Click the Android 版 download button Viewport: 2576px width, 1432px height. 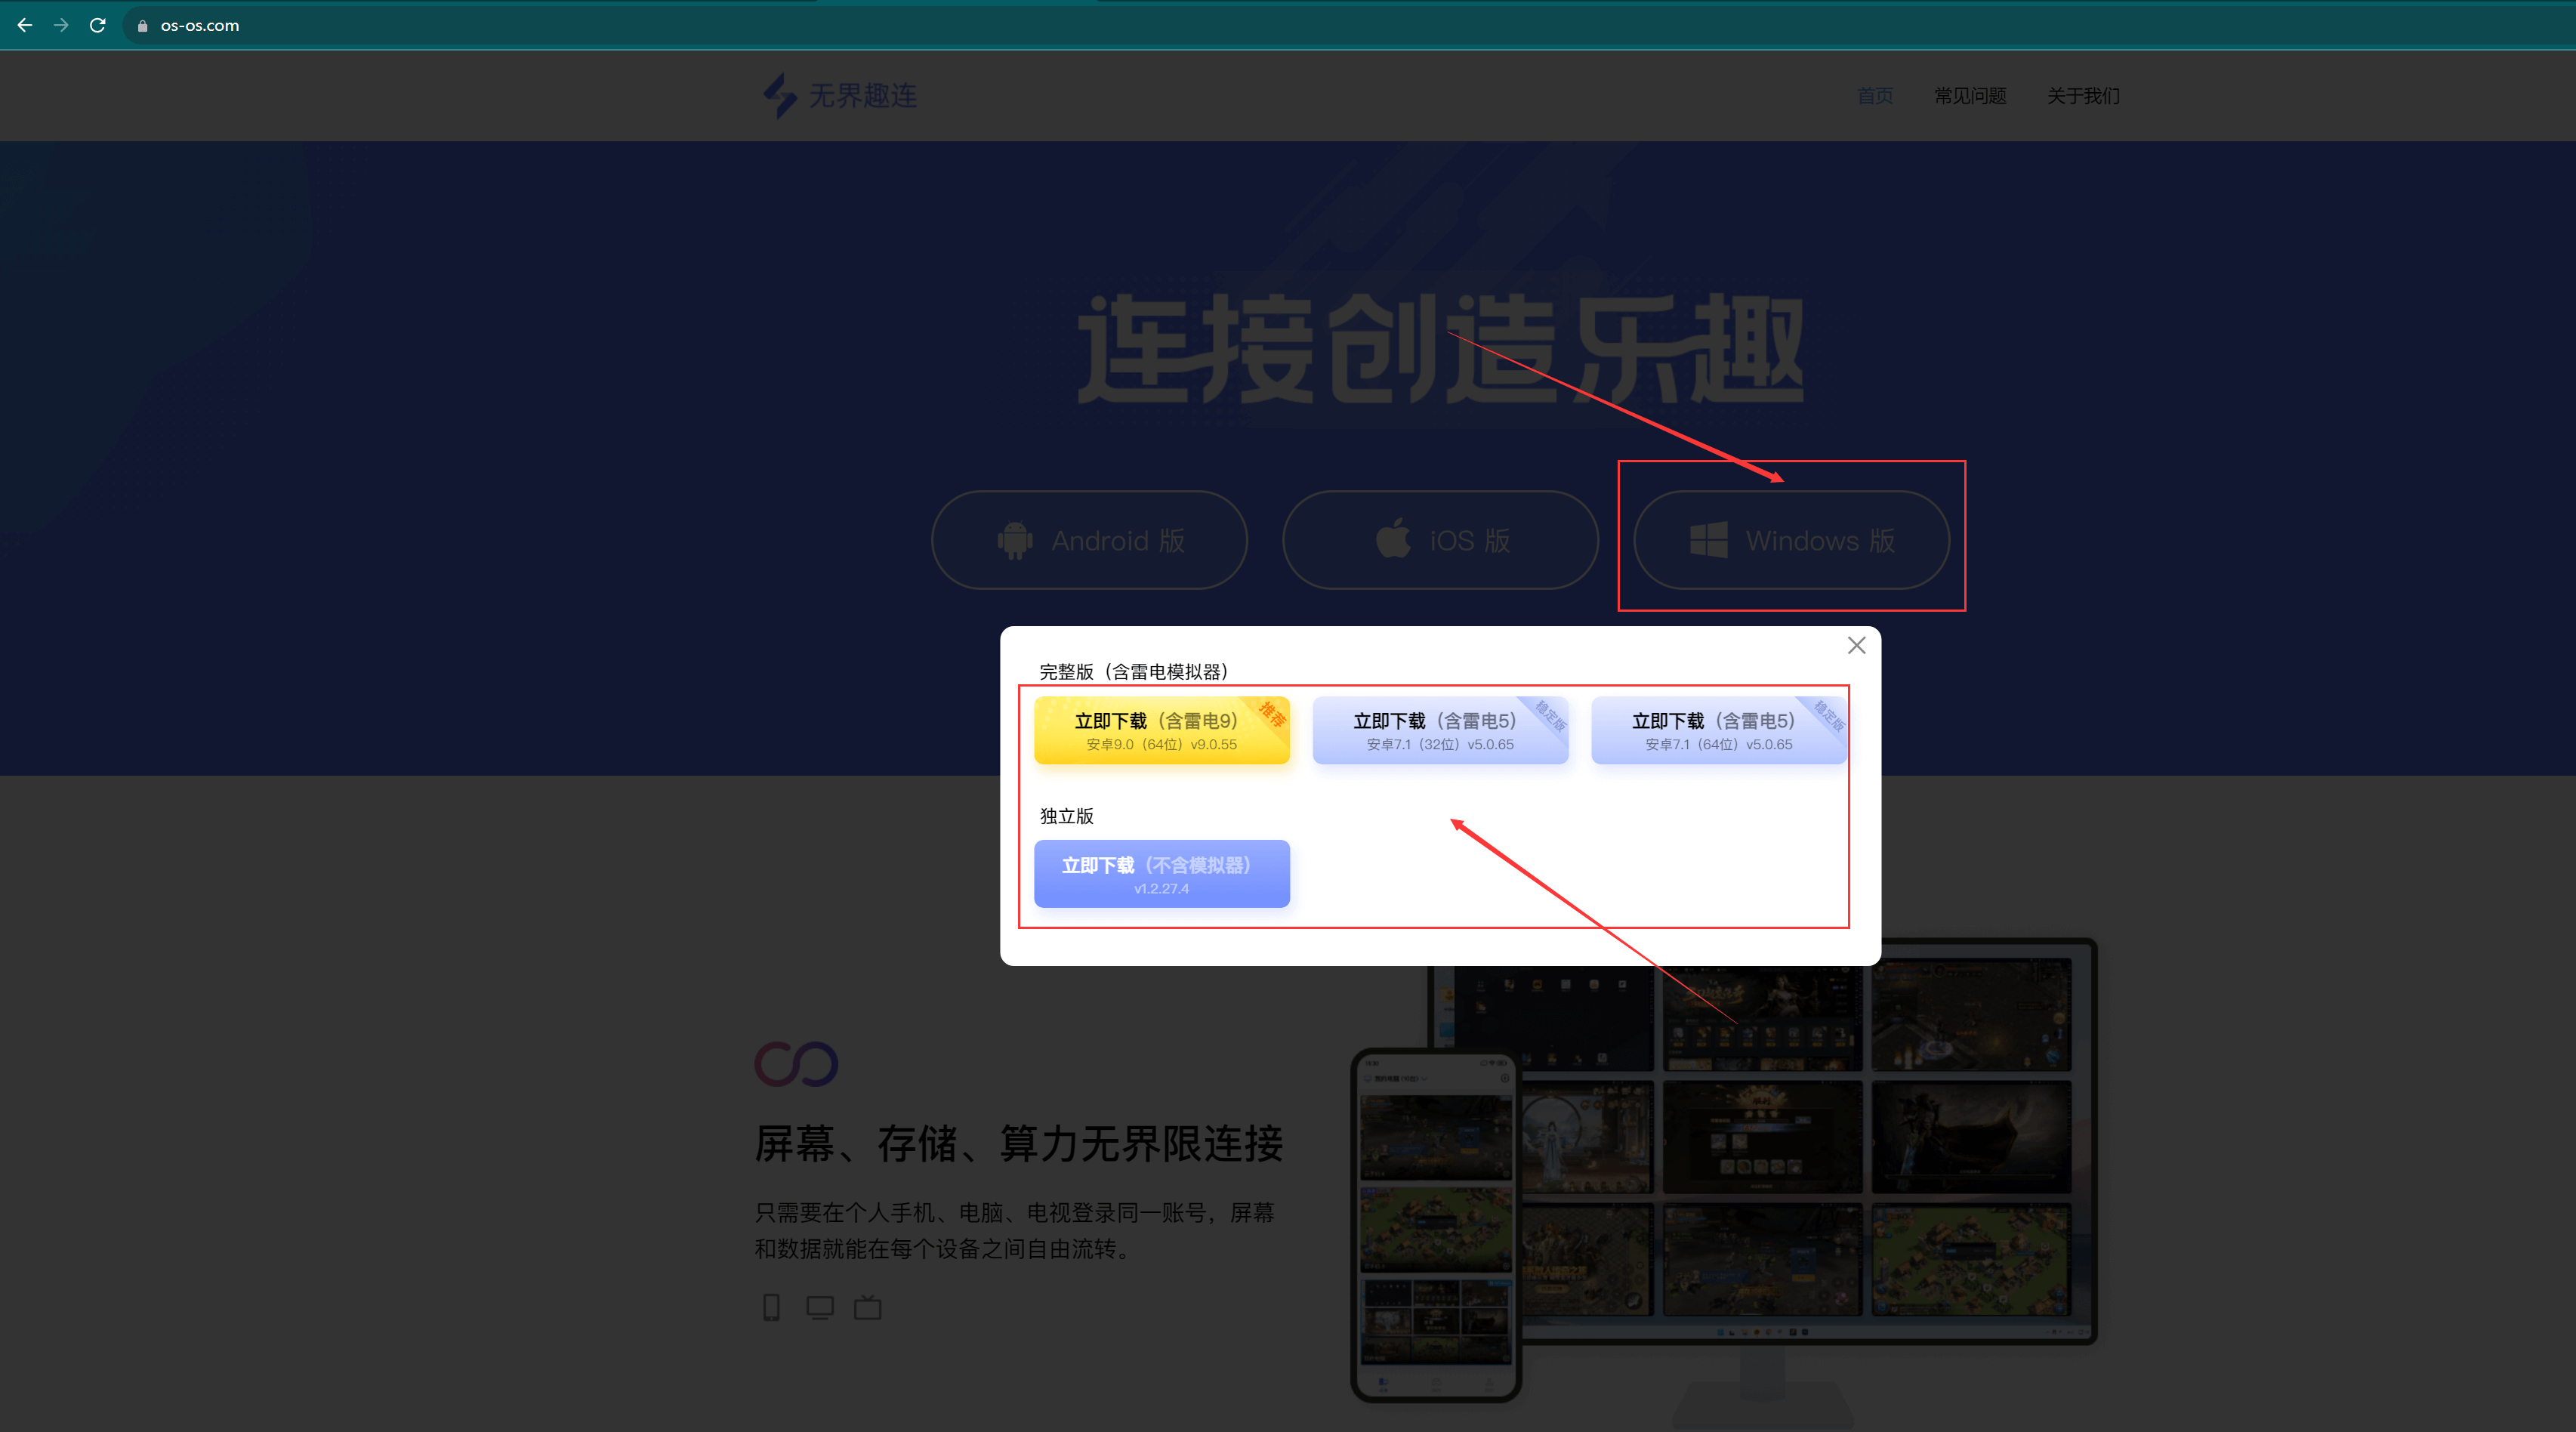(x=1089, y=540)
